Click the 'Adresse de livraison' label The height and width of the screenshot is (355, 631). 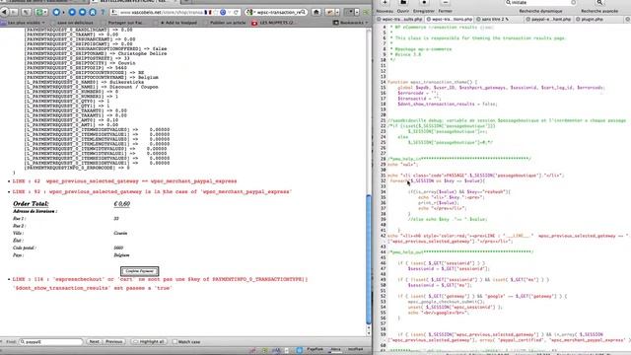35,211
